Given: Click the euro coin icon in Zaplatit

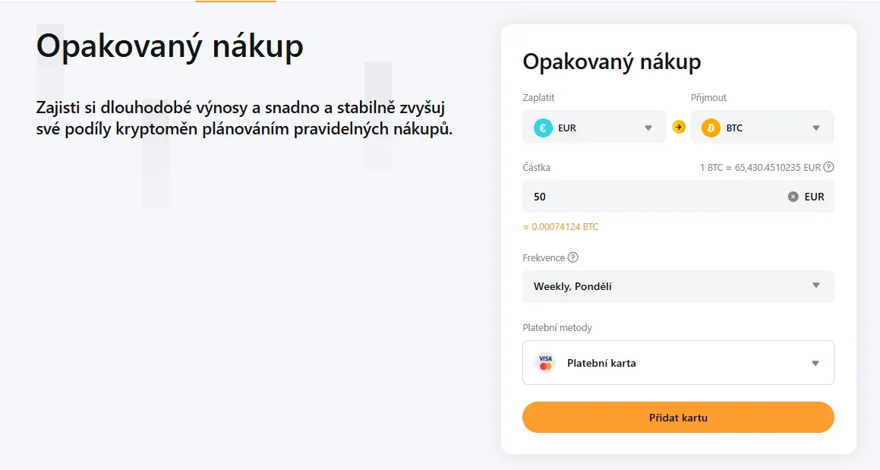Looking at the screenshot, I should 543,128.
